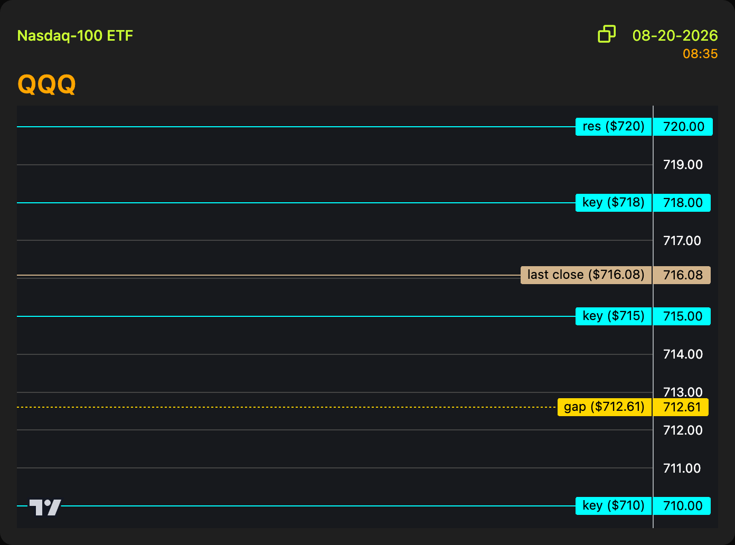
Task: Click the 712.61 price axis tag
Action: [x=681, y=407]
